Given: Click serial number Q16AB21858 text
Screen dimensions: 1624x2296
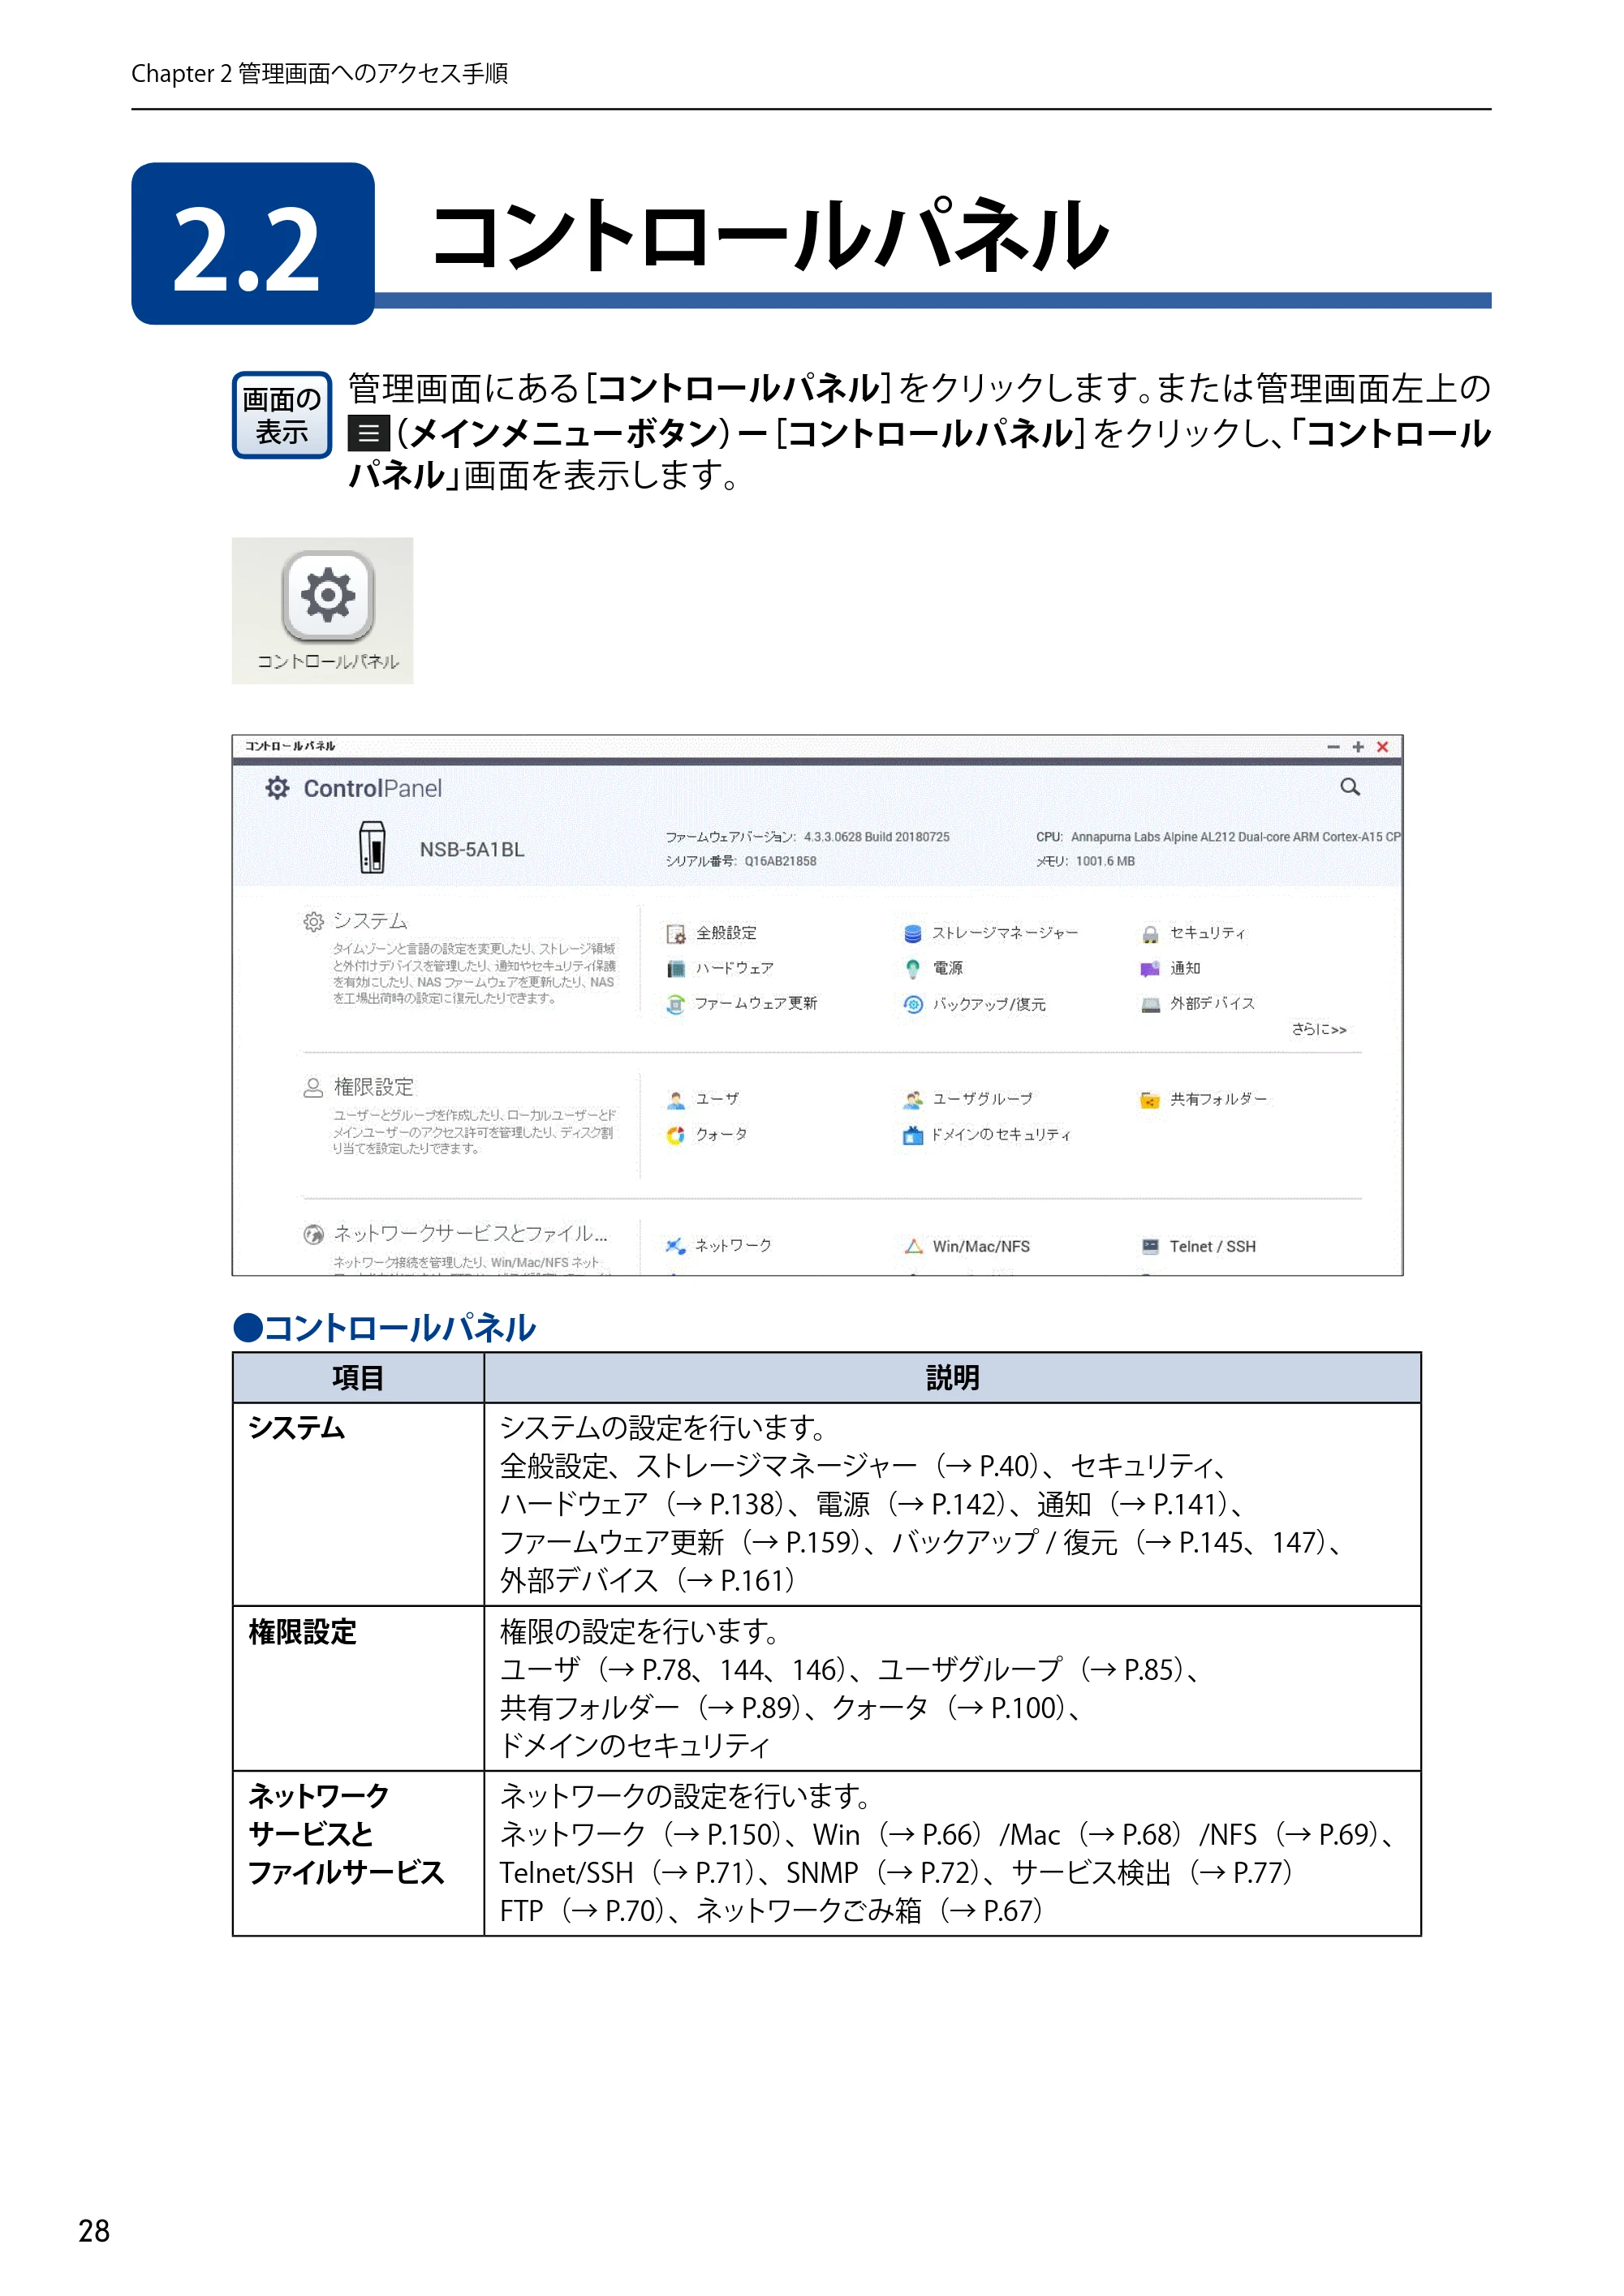Looking at the screenshot, I should [780, 861].
